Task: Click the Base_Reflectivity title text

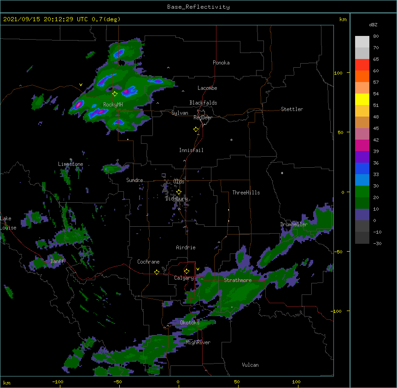Action: [x=198, y=7]
